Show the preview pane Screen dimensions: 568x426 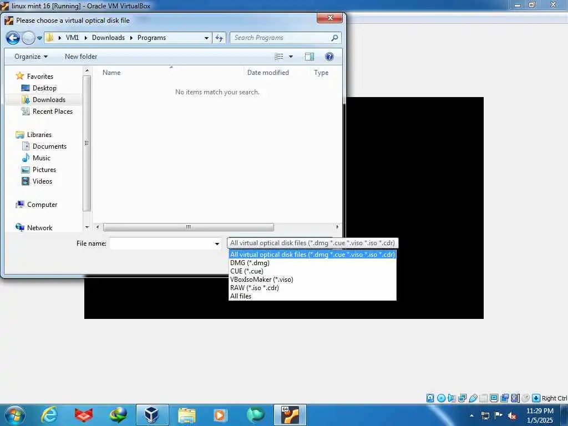click(310, 57)
